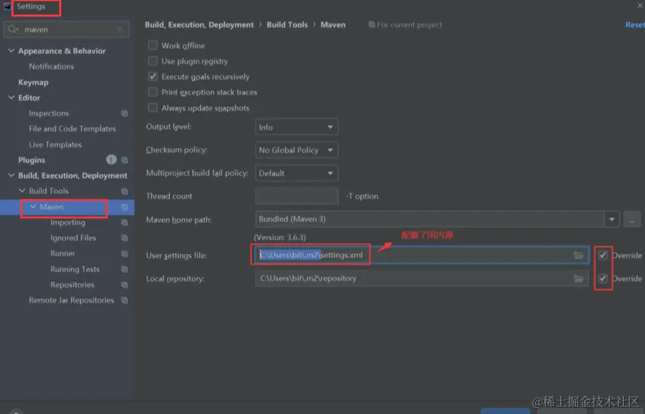The image size is (645, 414).
Task: Collapse Appearance & Behavior section
Action: (11, 50)
